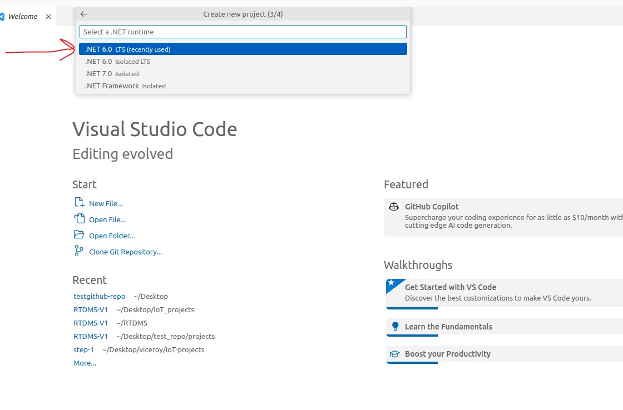Screen dimensions: 623x410
Task: Click the graduation cap Productivity icon
Action: [x=394, y=354]
